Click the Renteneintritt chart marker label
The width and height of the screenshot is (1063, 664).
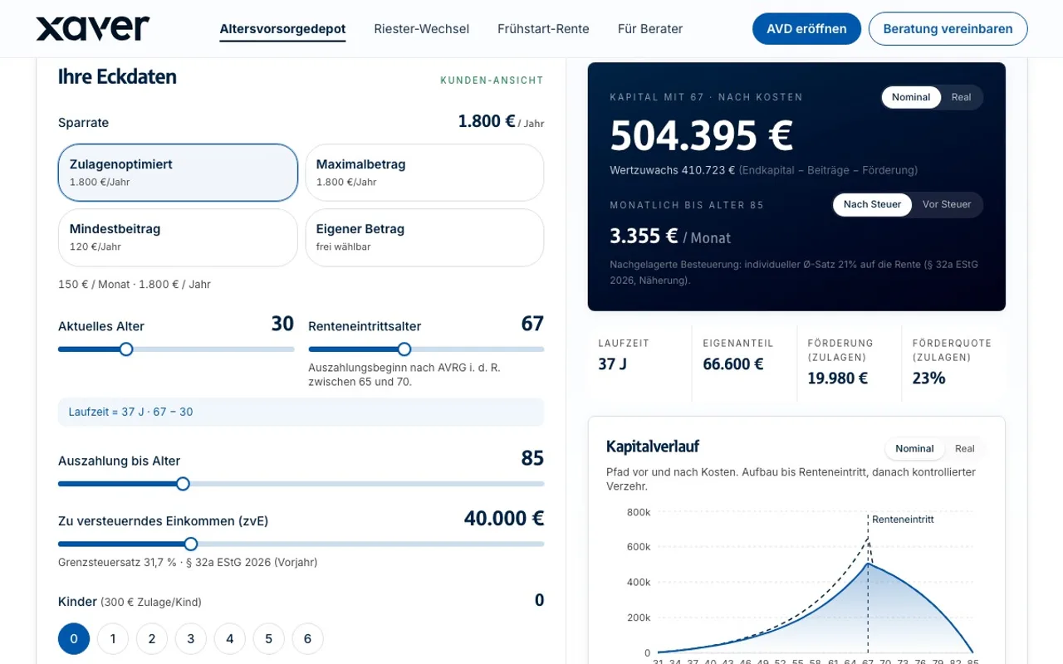(x=903, y=520)
